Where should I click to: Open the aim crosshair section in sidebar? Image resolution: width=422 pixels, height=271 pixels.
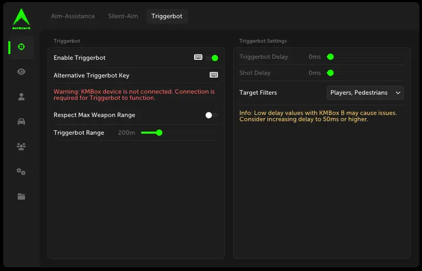21,47
